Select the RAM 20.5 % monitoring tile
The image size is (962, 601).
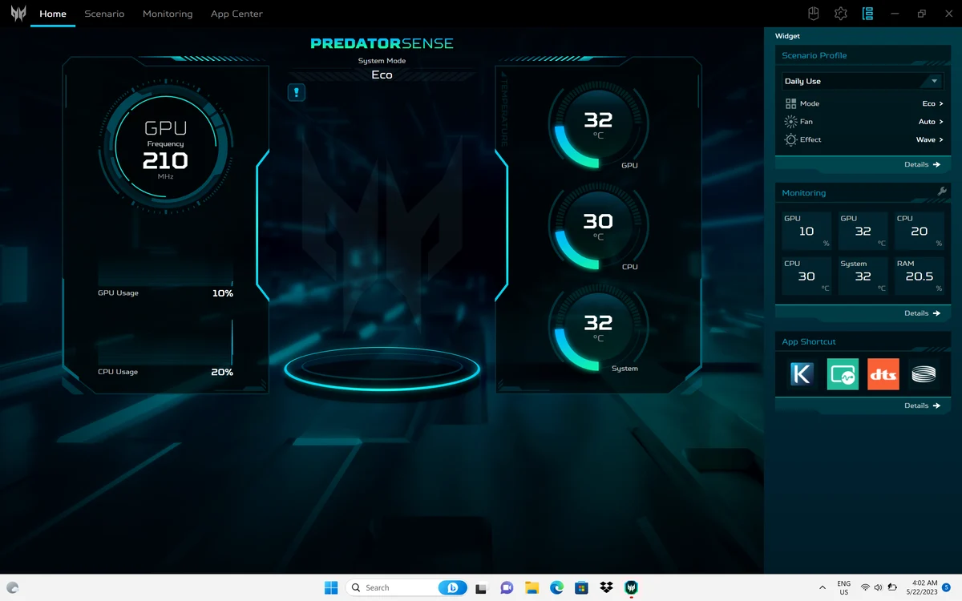[919, 276]
